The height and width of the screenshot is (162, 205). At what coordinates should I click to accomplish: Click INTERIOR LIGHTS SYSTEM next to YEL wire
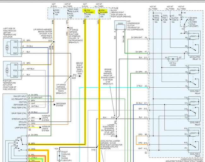coord(46,128)
